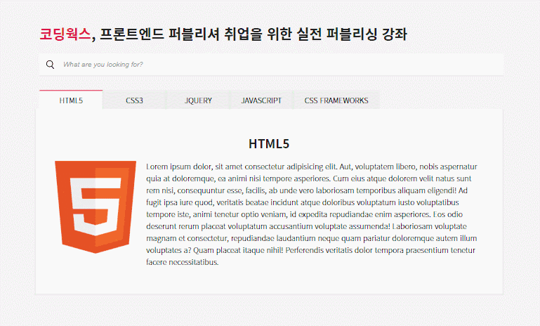Click the orange HTML5 shield logo

tap(96, 207)
